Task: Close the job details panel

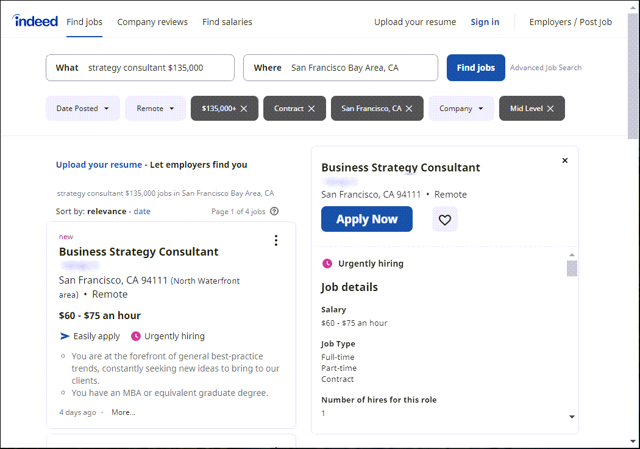Action: [564, 160]
